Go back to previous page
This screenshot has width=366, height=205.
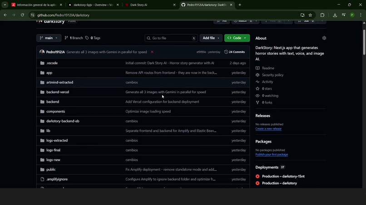pyautogui.click(x=5, y=15)
